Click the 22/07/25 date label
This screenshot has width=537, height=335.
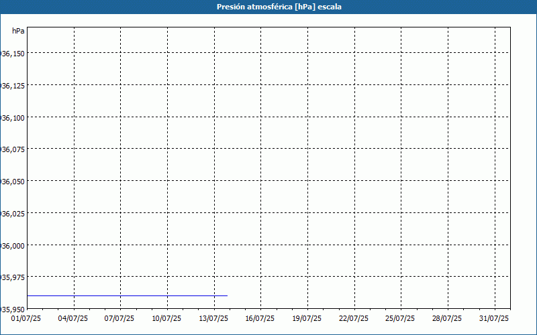click(354, 319)
